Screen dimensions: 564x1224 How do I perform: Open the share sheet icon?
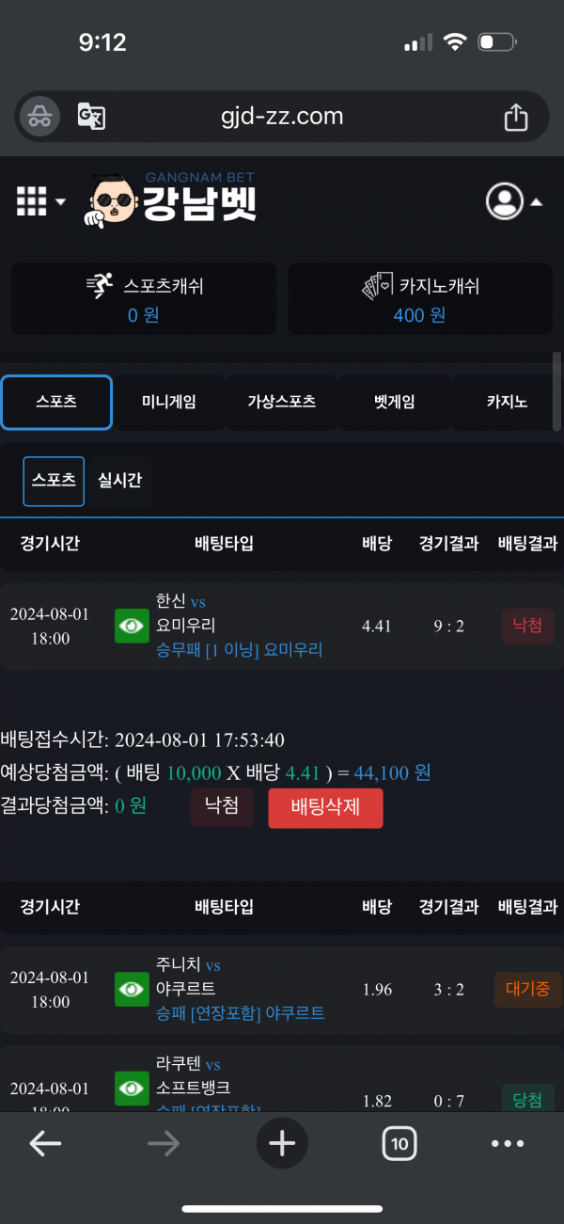point(515,117)
